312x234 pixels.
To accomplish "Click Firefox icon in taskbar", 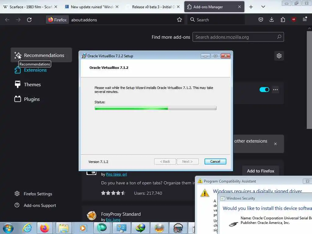I will pyautogui.click(x=44, y=228).
